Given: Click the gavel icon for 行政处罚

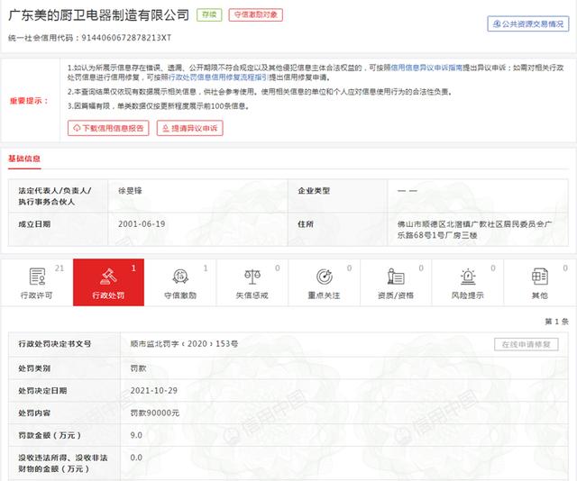Looking at the screenshot, I should [108, 277].
